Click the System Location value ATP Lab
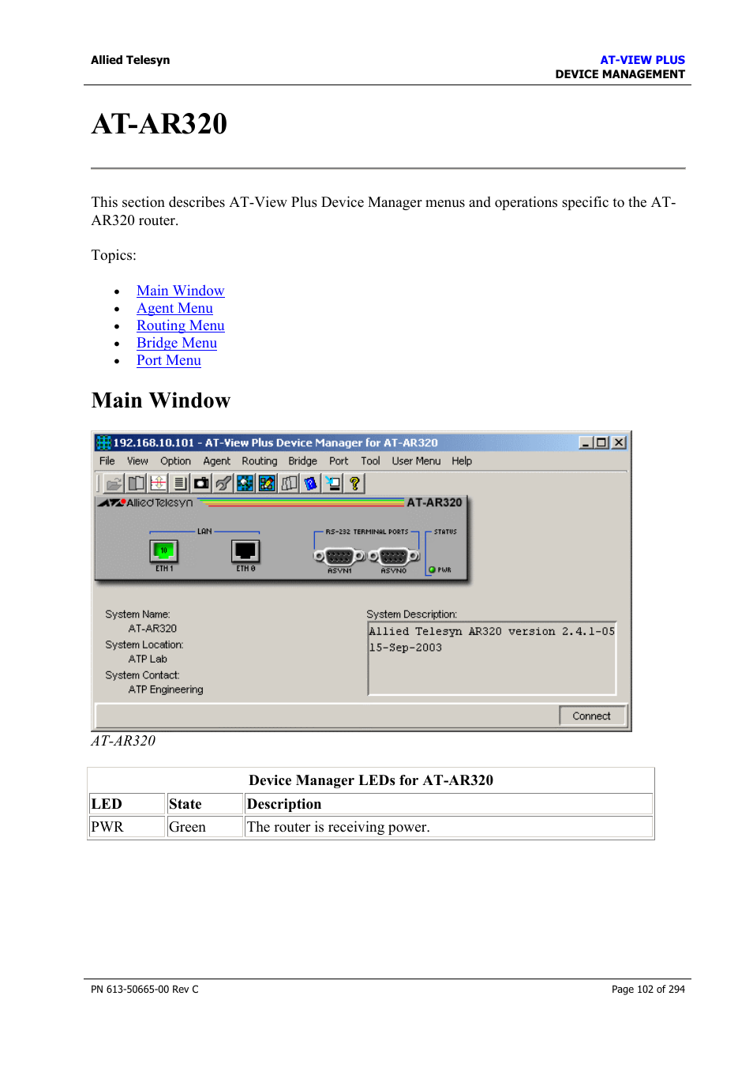Image resolution: width=753 pixels, height=1067 pixels. 148,659
